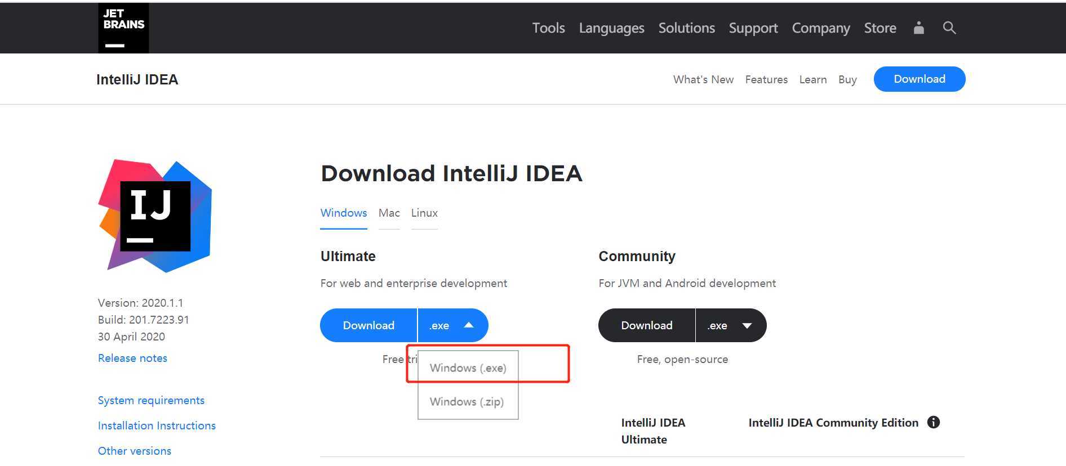Download the Ultimate edition
1066x466 pixels.
pos(368,325)
